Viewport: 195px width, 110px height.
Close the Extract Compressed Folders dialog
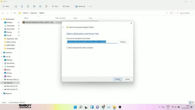131,23
